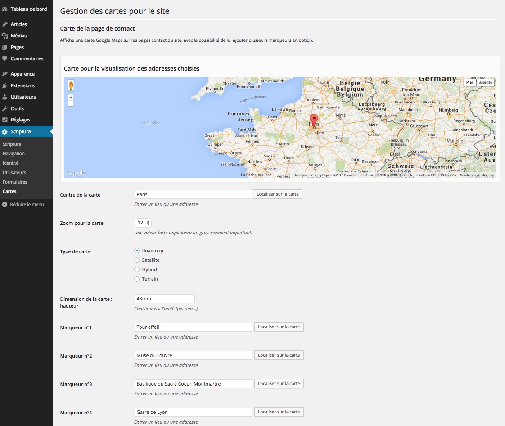Select the Terrain map type
The width and height of the screenshot is (505, 426).
pos(137,279)
